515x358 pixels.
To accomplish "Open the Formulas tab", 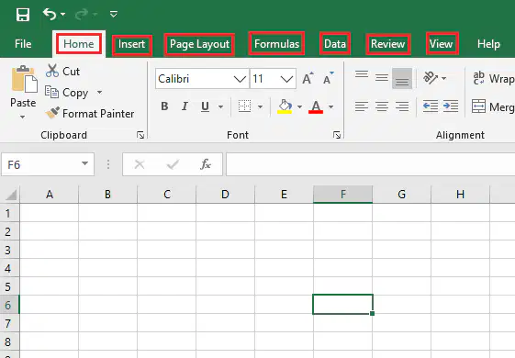I will click(276, 43).
